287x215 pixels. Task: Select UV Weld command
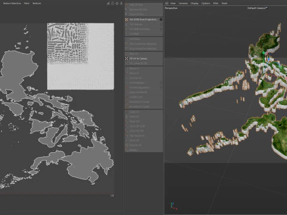click(x=143, y=34)
